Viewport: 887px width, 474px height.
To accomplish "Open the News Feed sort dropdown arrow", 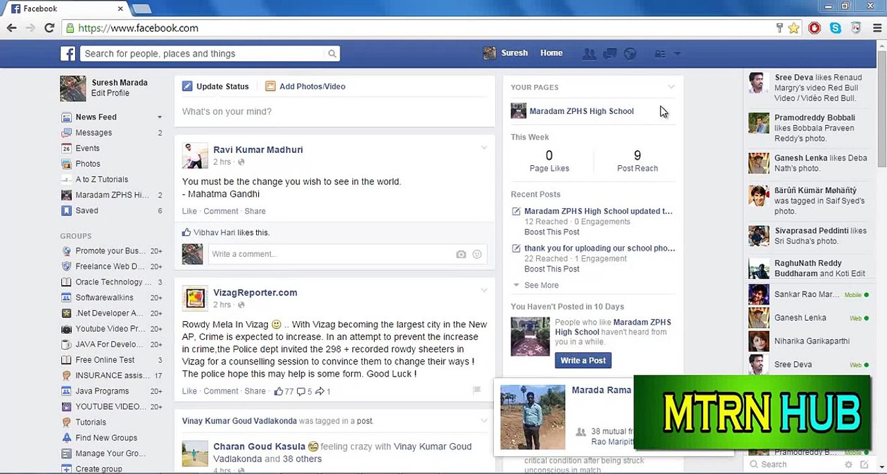I will [x=159, y=117].
